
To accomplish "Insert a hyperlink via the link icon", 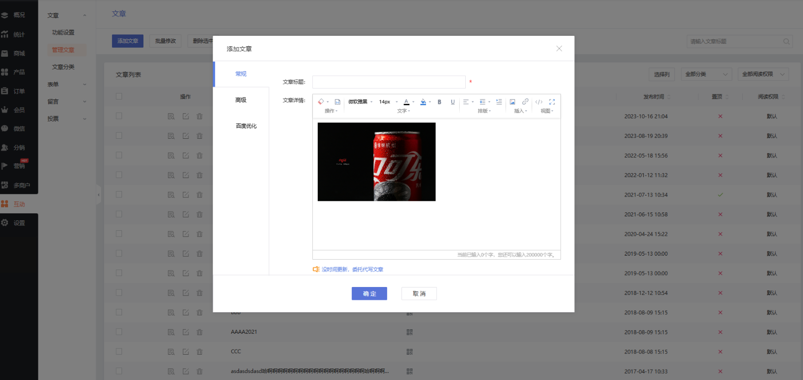I will [525, 101].
